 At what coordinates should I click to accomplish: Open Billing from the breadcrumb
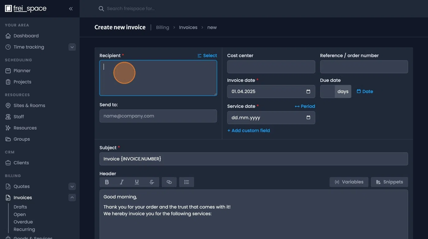coord(162,27)
